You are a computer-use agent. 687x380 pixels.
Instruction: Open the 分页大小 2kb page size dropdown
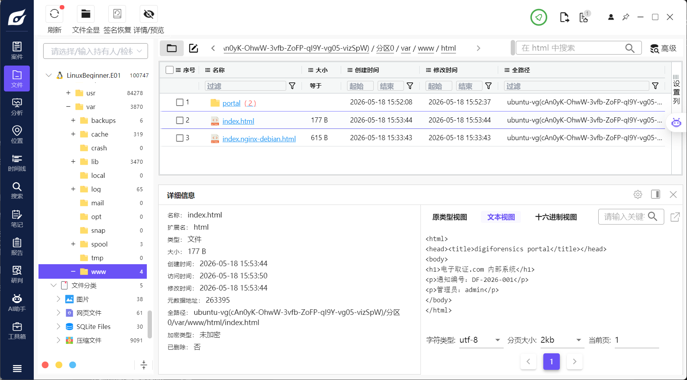click(x=562, y=340)
